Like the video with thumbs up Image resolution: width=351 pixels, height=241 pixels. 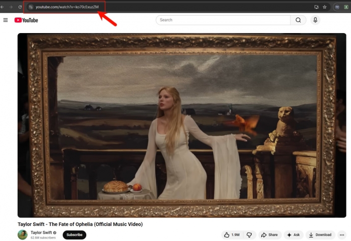tap(232, 234)
